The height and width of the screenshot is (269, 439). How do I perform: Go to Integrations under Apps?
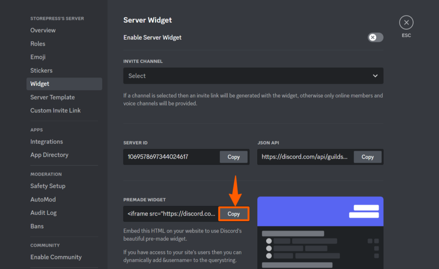coord(46,142)
